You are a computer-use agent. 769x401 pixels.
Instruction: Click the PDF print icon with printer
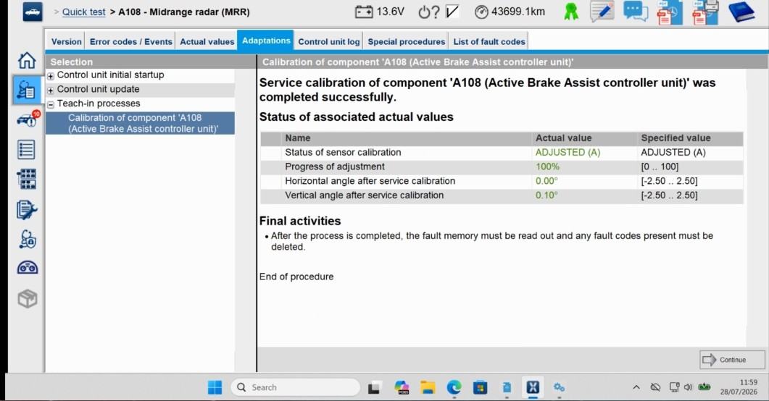(705, 12)
